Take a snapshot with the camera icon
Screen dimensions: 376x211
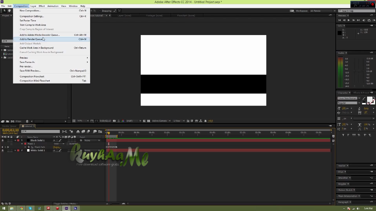(114, 121)
